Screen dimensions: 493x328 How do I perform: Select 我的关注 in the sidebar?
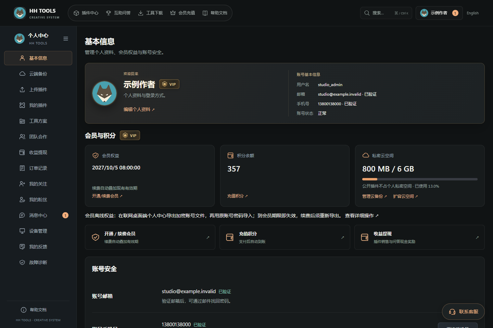coord(38,184)
